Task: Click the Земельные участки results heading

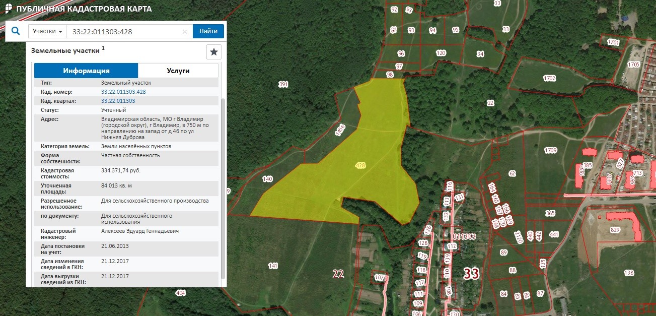Action: click(x=65, y=51)
